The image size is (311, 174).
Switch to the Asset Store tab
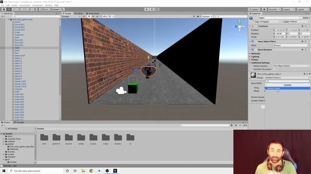(93, 14)
